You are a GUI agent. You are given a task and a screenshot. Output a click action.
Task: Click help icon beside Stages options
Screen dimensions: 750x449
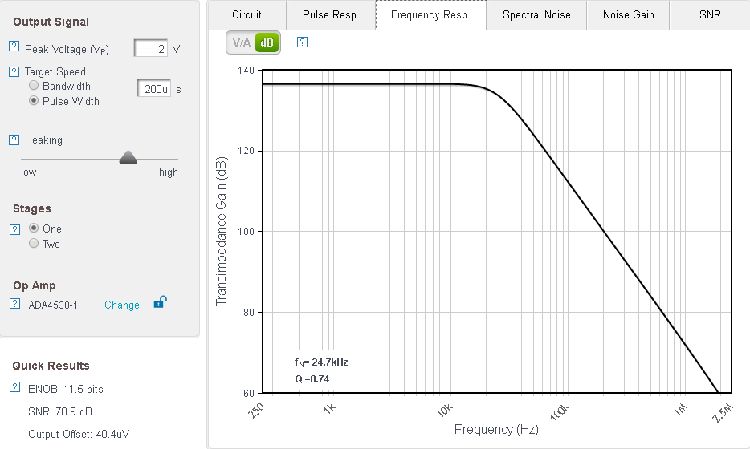coord(14,229)
